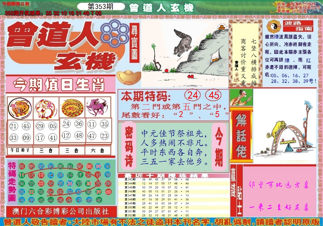Image resolution: width=323 pixels, height=226 pixels.
Task: Click the pointing man cartoon icon
Action: click(x=241, y=98)
